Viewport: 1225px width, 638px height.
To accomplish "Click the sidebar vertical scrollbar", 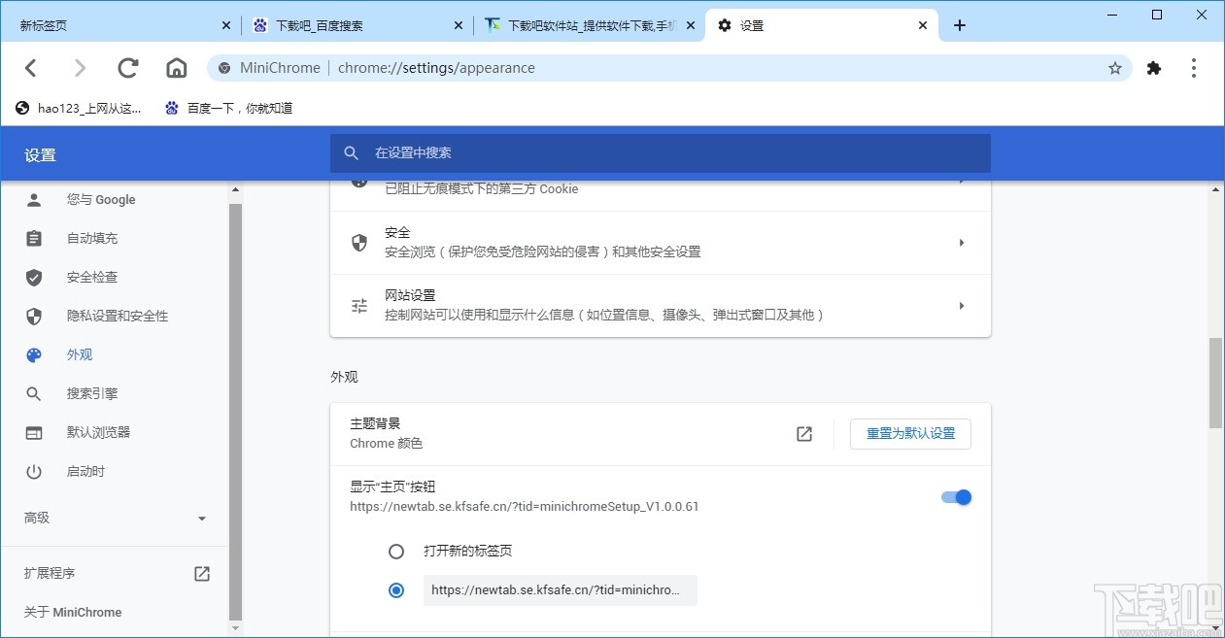I will [x=235, y=412].
